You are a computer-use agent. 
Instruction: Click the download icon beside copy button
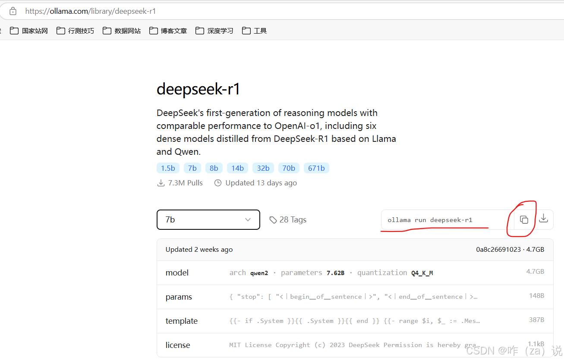pos(544,218)
